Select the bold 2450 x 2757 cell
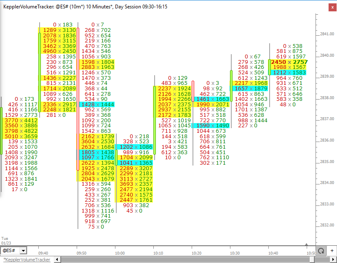The height and width of the screenshot is (263, 337). [x=289, y=62]
